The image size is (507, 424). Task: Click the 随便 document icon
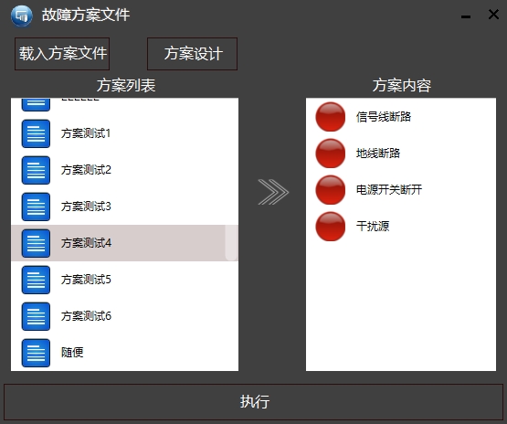(36, 353)
